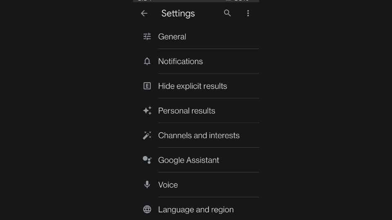Image resolution: width=392 pixels, height=220 pixels.
Task: Open the search magnifier icon
Action: pos(227,13)
